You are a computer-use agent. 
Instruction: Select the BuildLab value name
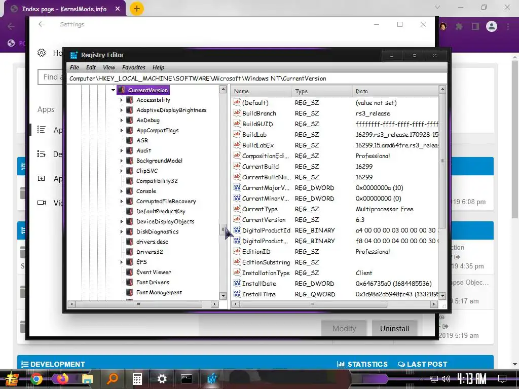point(254,135)
